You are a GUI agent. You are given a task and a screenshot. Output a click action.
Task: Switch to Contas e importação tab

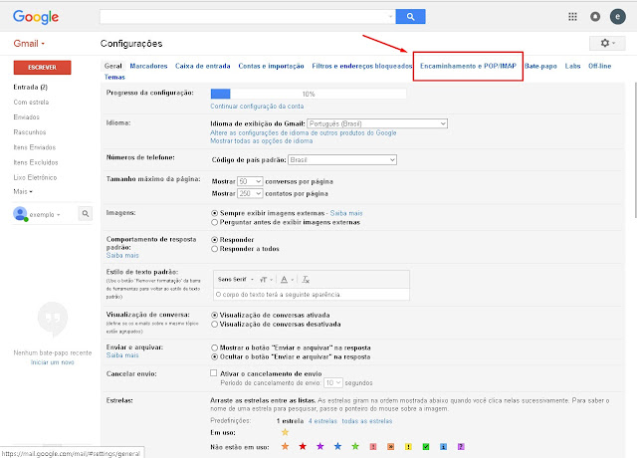click(271, 66)
